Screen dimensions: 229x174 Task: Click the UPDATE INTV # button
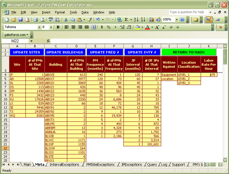click(x=142, y=52)
